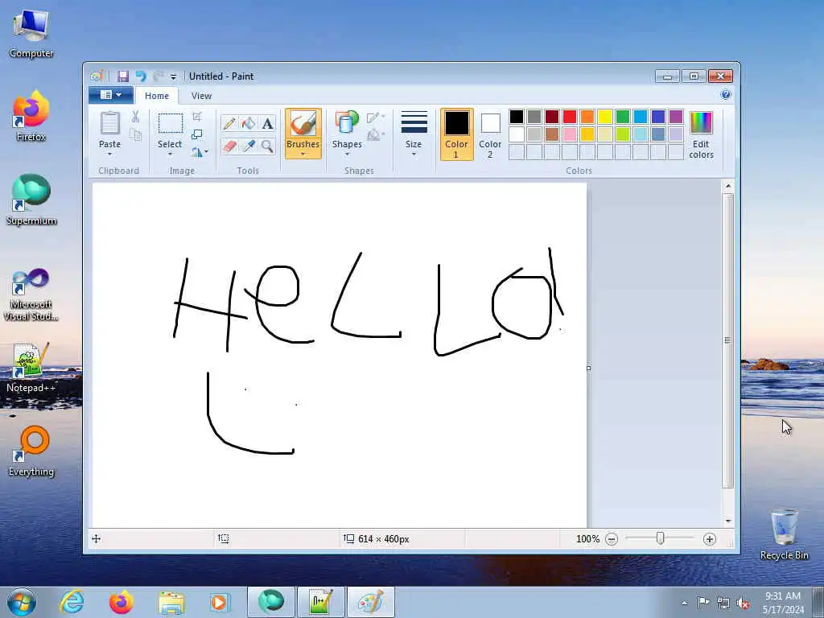Click zoom in plus button
The height and width of the screenshot is (618, 824).
coord(710,539)
